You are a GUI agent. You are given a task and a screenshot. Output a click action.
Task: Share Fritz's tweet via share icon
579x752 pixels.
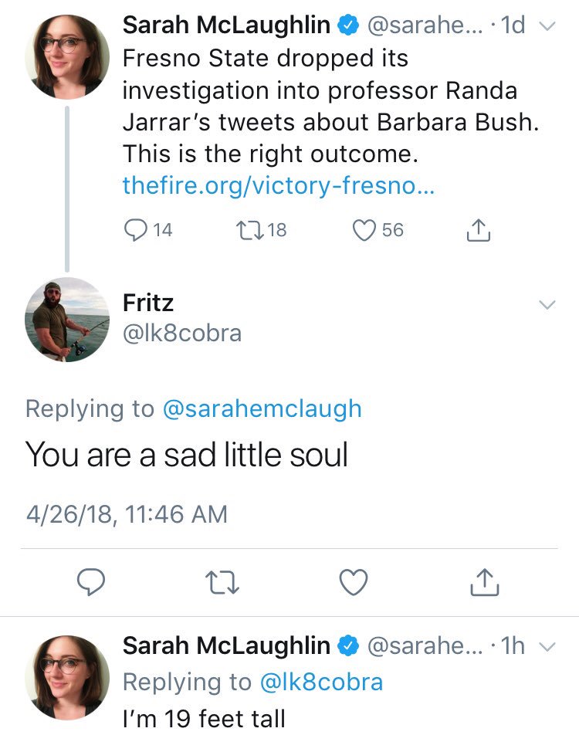coord(485,582)
